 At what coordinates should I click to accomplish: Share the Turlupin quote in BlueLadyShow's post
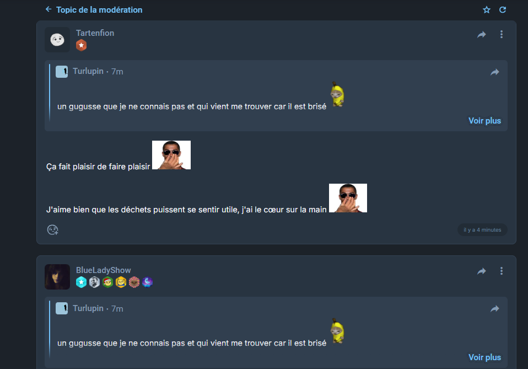click(x=495, y=309)
